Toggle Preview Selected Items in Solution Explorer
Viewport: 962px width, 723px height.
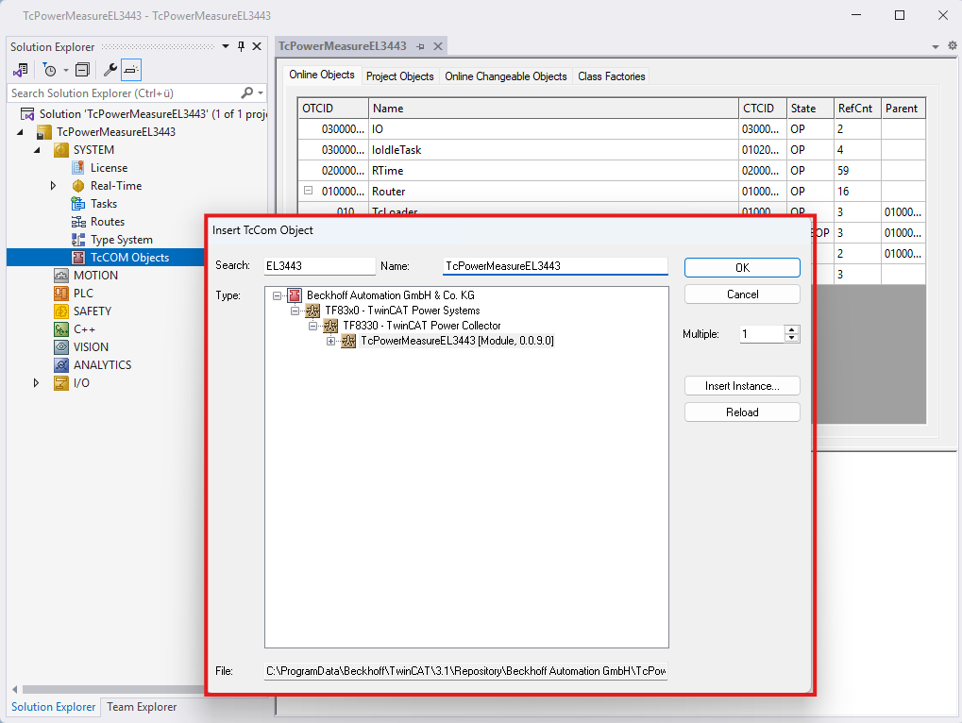131,70
